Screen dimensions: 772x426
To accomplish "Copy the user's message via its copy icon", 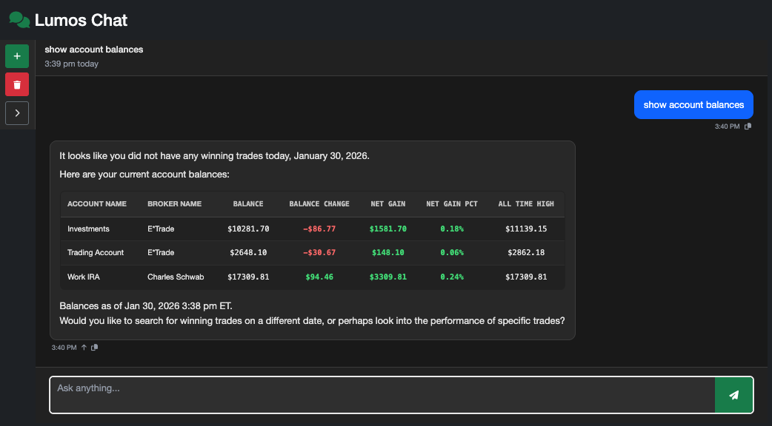I will 748,126.
